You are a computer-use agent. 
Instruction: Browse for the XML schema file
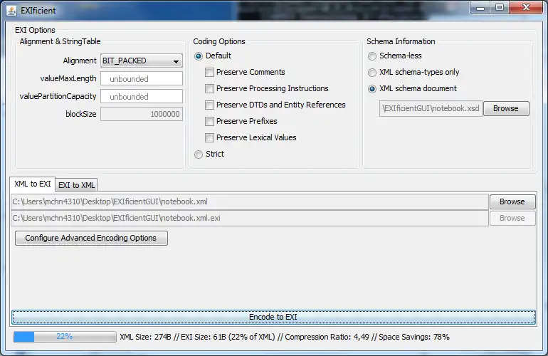click(x=506, y=108)
